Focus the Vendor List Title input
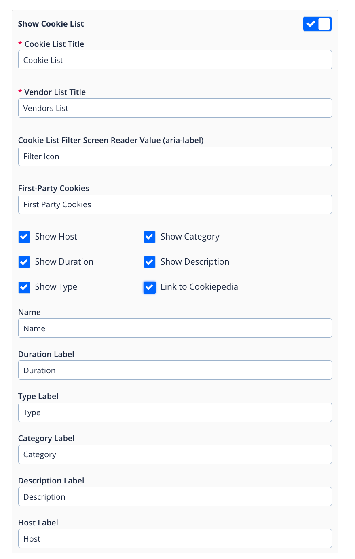Screen dimensions: 355x559 coord(175,108)
